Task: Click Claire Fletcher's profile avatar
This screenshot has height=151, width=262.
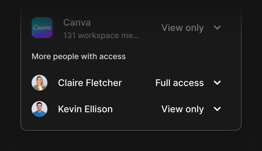Action: coord(39,83)
